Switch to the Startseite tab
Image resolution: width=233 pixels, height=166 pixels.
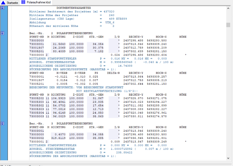[12, 2]
